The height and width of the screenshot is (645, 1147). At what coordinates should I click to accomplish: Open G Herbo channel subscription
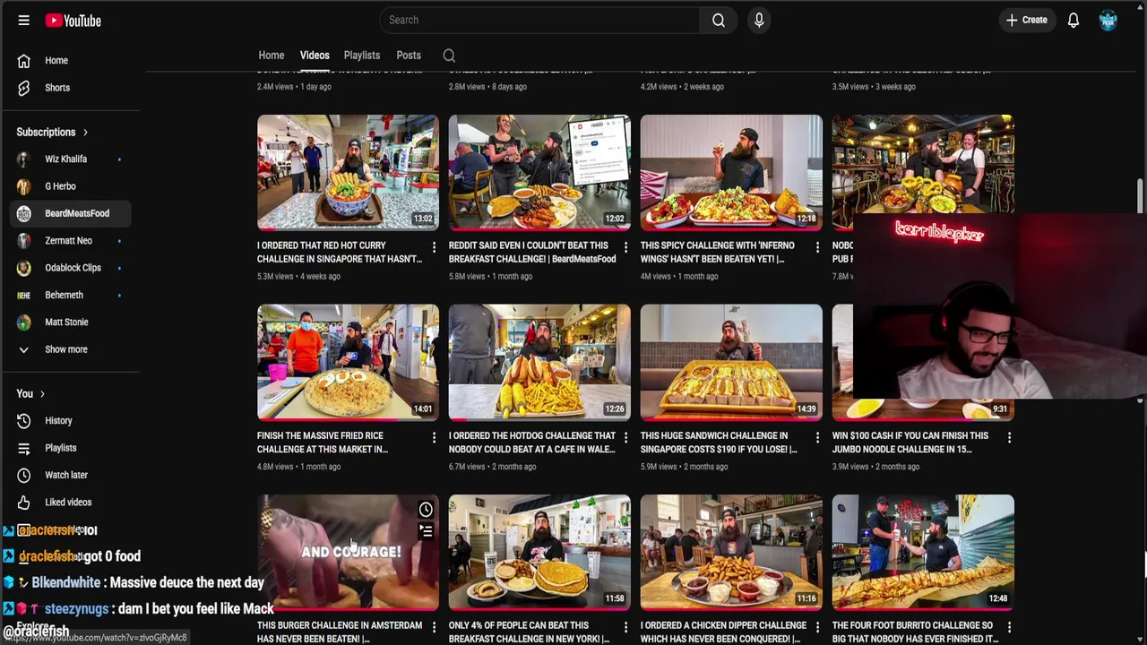[72, 186]
